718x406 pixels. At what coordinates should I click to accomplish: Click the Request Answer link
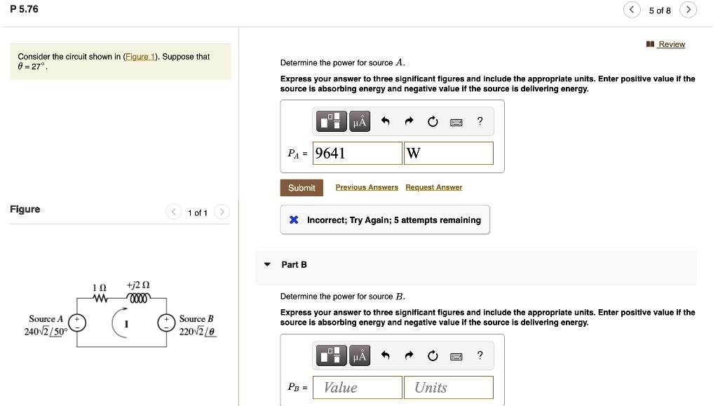pyautogui.click(x=433, y=187)
